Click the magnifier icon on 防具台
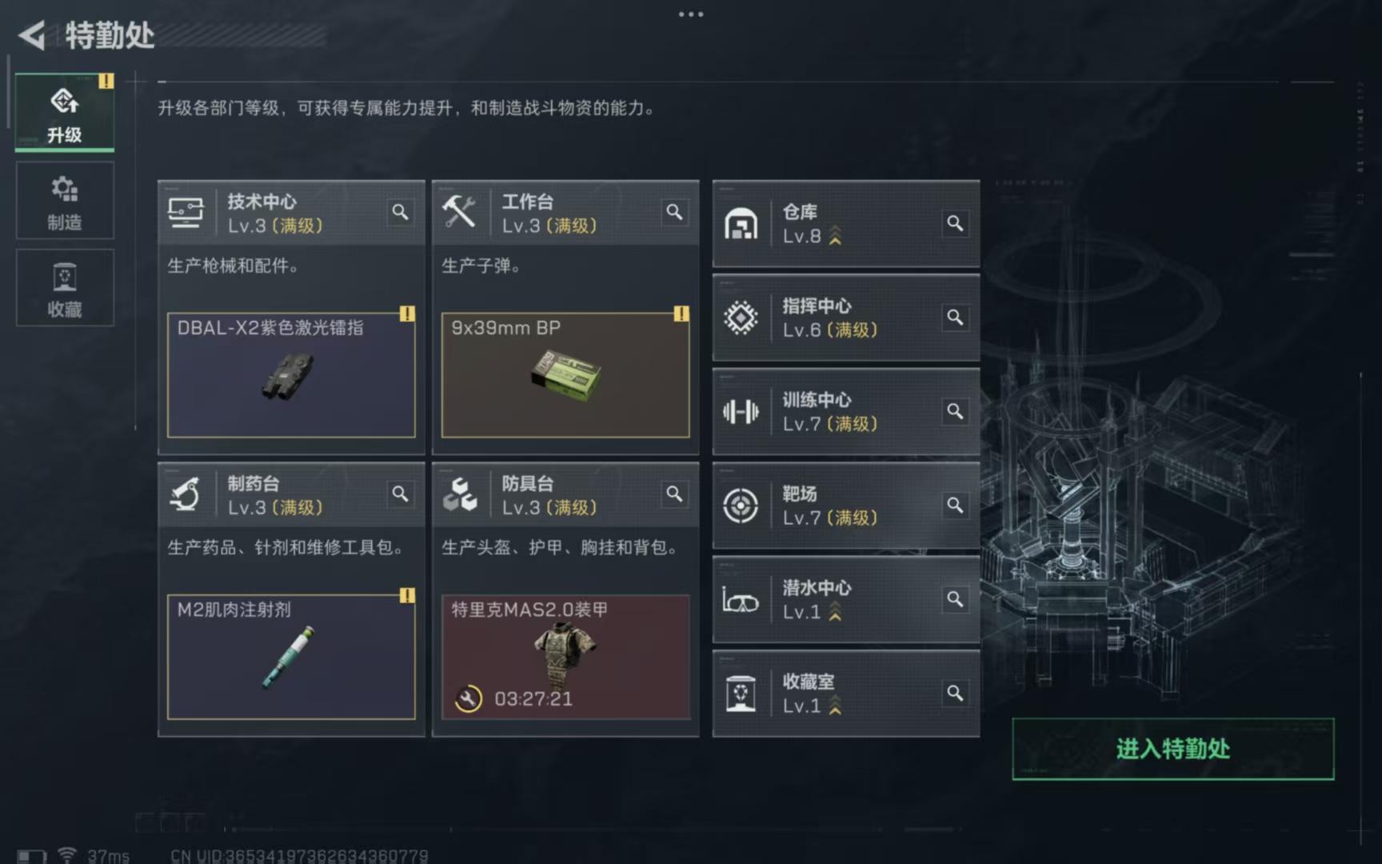This screenshot has height=864, width=1382. (x=674, y=494)
